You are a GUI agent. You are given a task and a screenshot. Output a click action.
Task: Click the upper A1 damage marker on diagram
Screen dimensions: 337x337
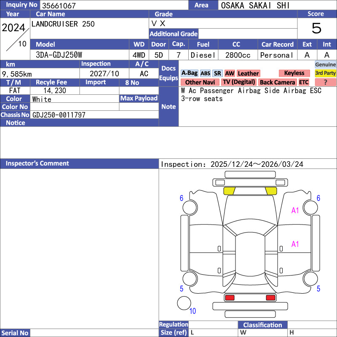pyautogui.click(x=295, y=211)
